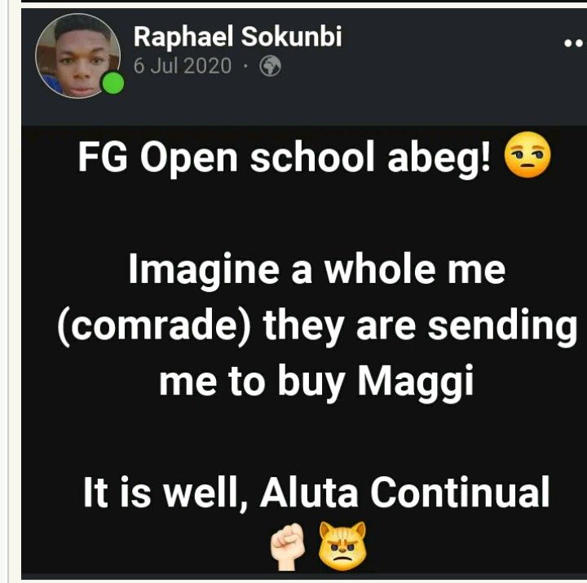Click the raised fist emoji
Image resolution: width=587 pixels, height=583 pixels.
coord(287,546)
